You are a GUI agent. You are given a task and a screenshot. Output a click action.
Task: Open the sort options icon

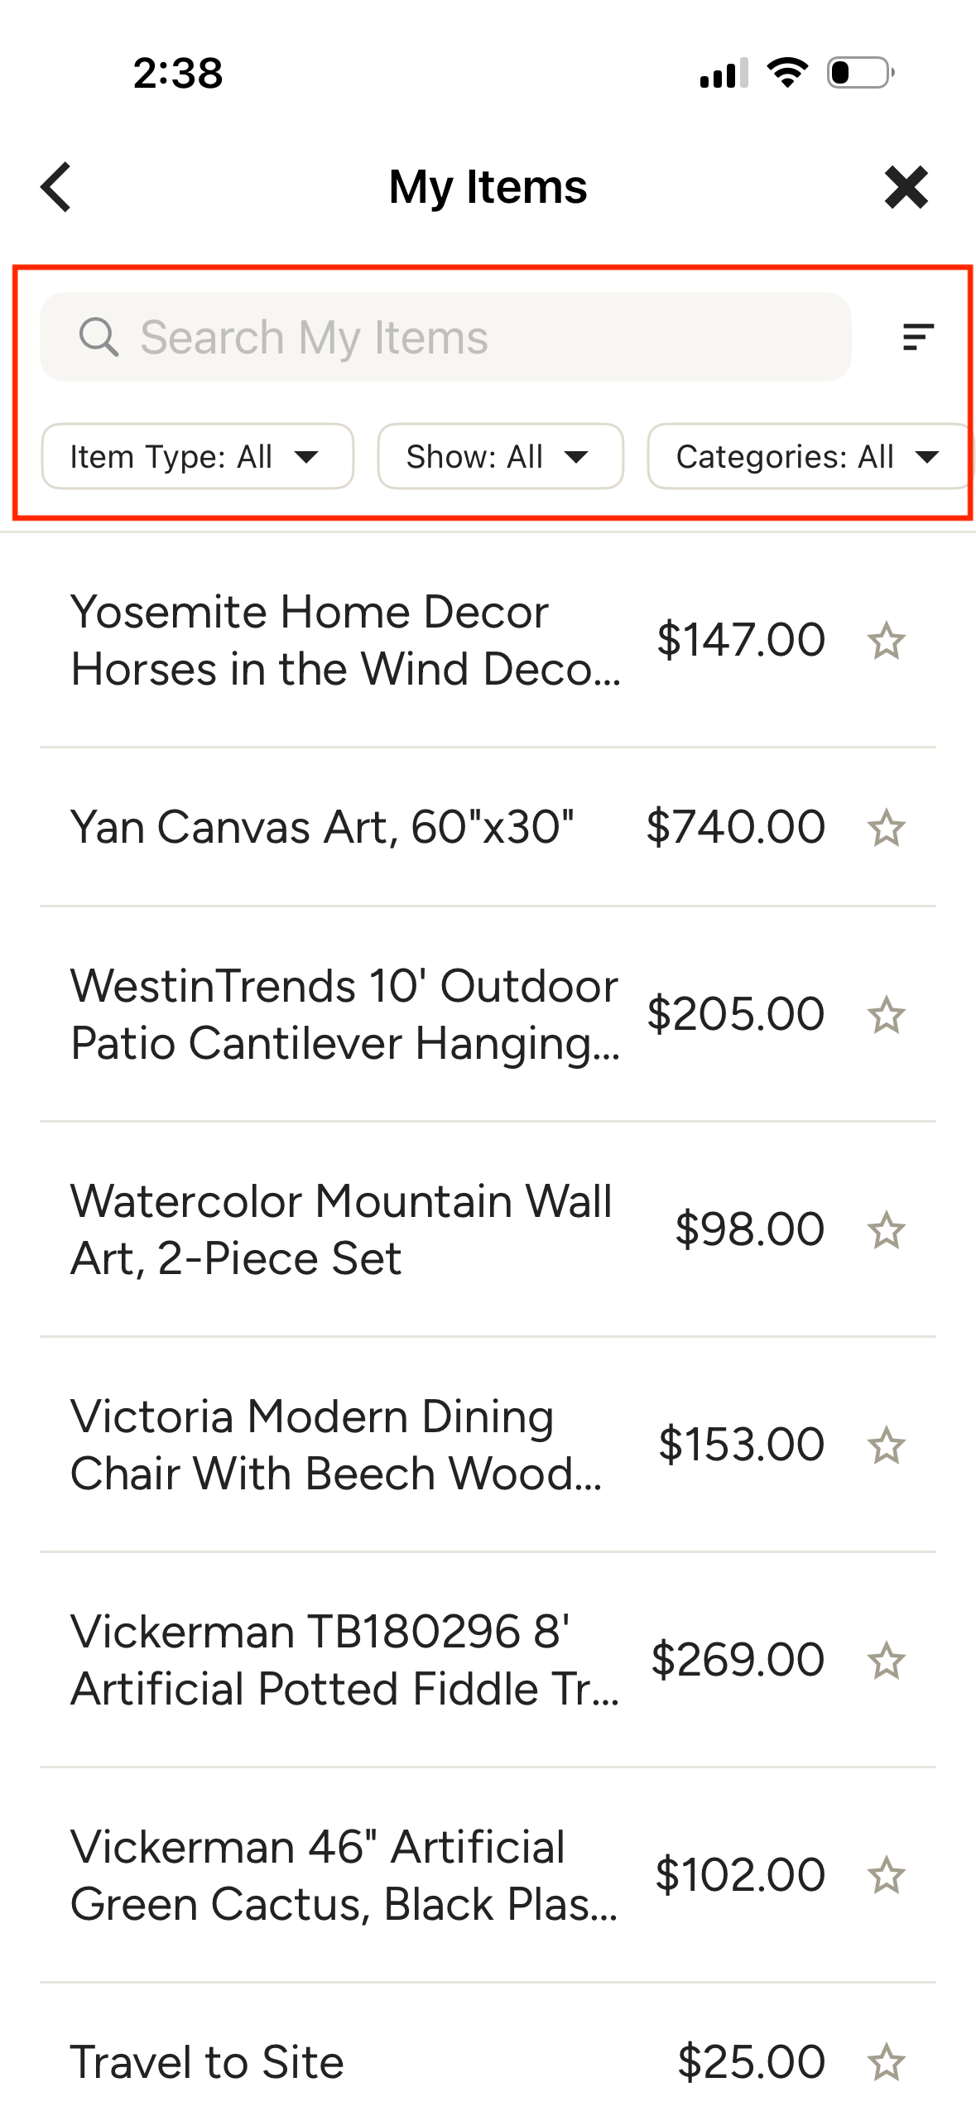917,337
